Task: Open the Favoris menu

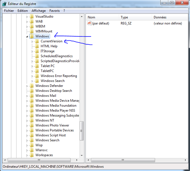Action: tap(54, 11)
